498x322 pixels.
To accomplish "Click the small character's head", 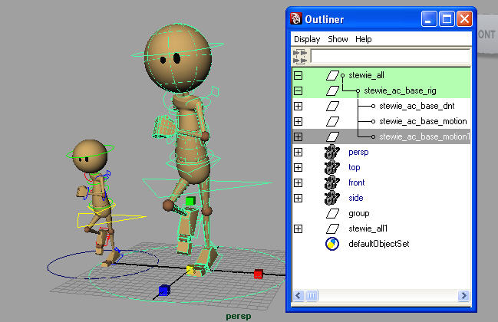I will (90, 156).
